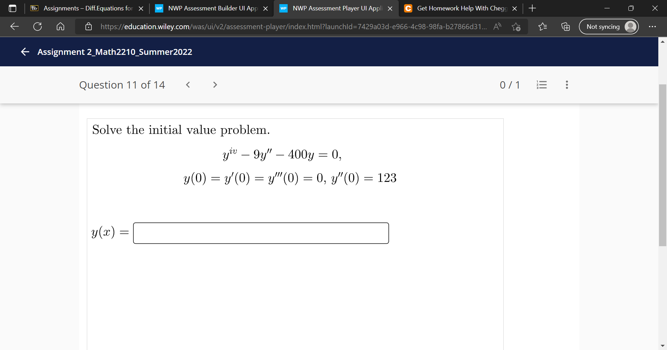View site information padlock icon

[x=89, y=26]
